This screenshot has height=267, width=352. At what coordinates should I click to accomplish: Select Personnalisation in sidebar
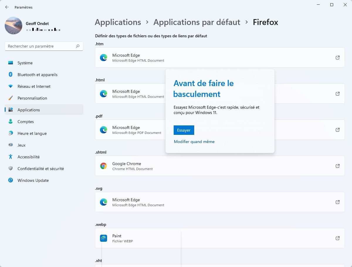tap(44, 98)
